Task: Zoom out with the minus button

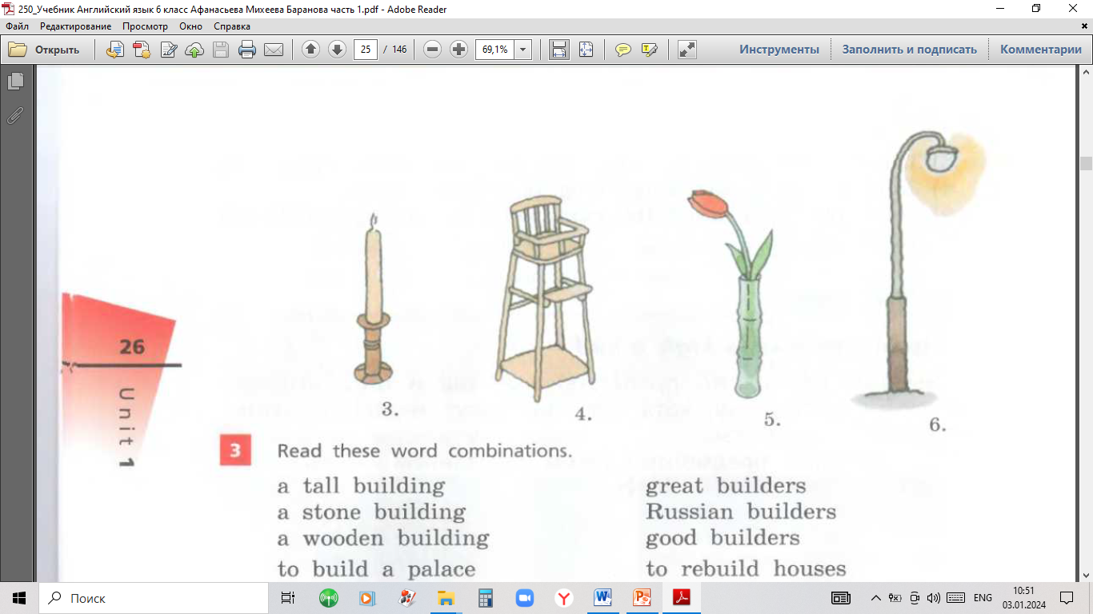Action: (432, 50)
